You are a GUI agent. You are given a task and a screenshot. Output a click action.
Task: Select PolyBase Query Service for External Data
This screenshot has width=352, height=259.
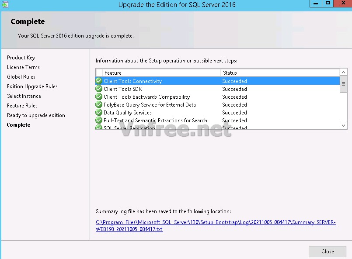tap(217, 104)
